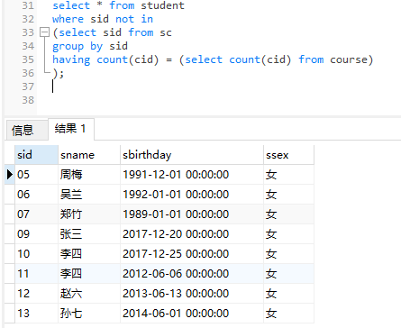Click the name cell 李四 in row 10

click(89, 254)
